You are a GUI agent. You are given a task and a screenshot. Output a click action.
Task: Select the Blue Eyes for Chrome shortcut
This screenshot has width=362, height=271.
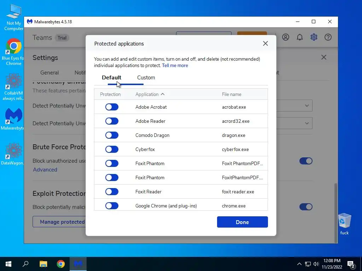14,52
